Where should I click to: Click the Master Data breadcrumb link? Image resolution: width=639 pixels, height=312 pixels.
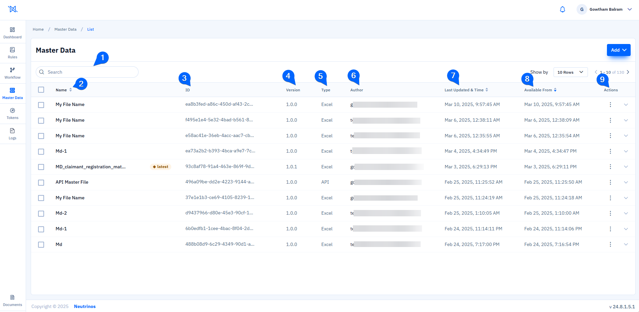[x=65, y=29]
